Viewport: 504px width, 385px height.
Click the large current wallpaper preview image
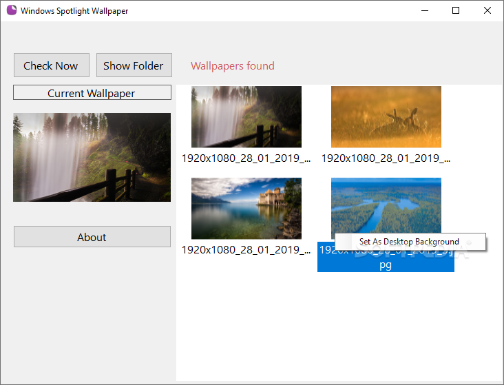point(92,157)
